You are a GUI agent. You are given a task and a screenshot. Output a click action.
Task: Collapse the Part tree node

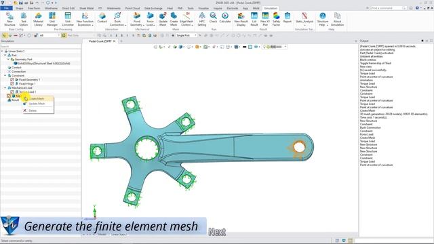[x=5, y=56]
